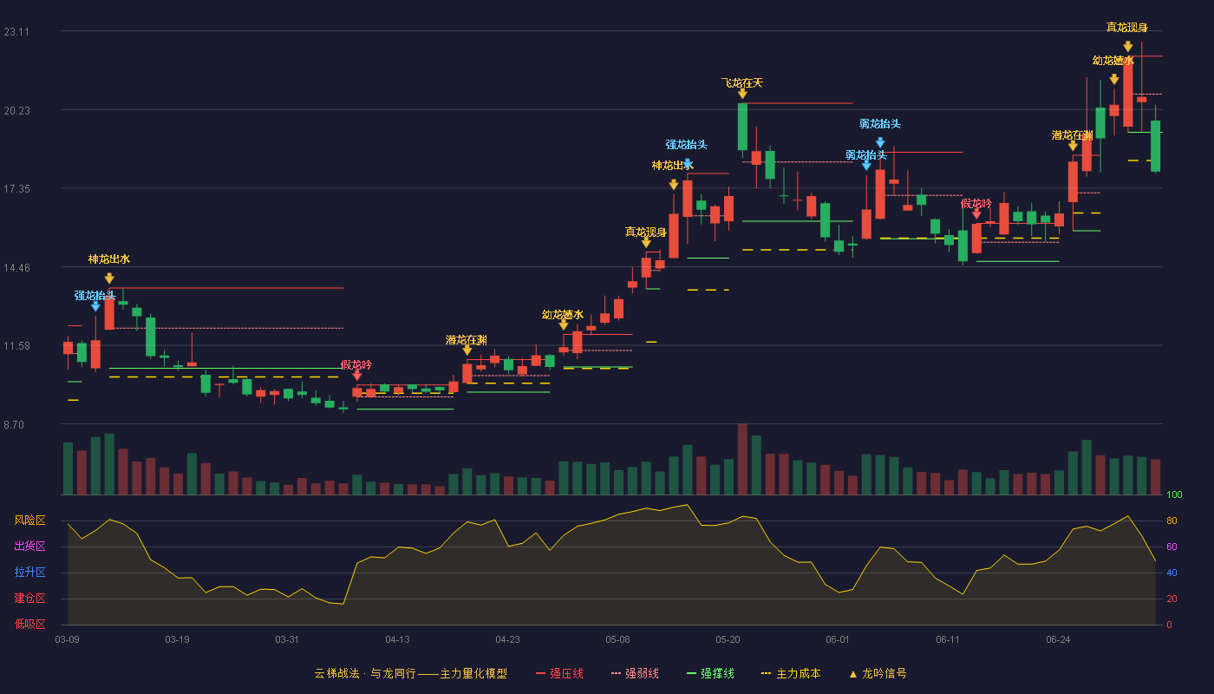Toggle the 强压线 legend item

(559, 673)
